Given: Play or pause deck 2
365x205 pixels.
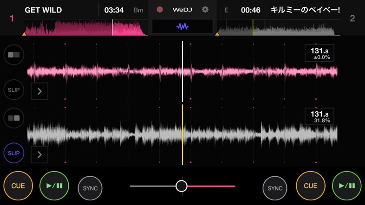Looking at the screenshot, I should 347,186.
